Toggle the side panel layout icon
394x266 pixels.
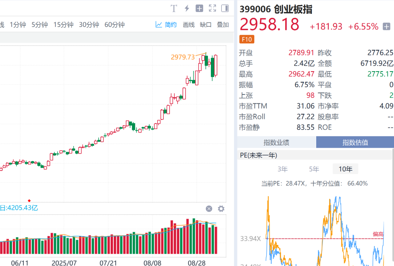[225, 8]
